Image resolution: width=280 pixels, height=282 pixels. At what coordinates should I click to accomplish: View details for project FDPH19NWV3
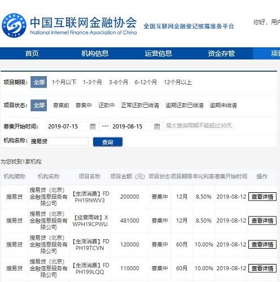[262, 197]
